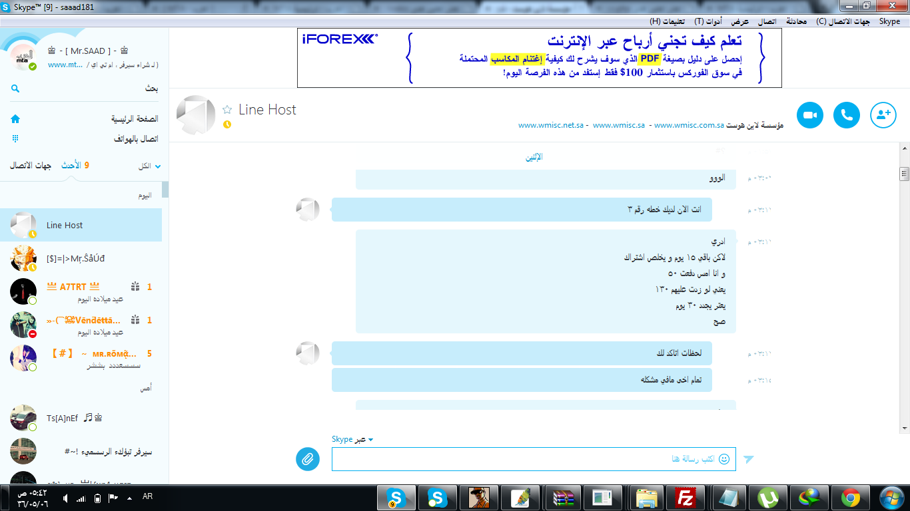Open the home page icon in sidebar
This screenshot has width=910, height=511.
point(15,119)
